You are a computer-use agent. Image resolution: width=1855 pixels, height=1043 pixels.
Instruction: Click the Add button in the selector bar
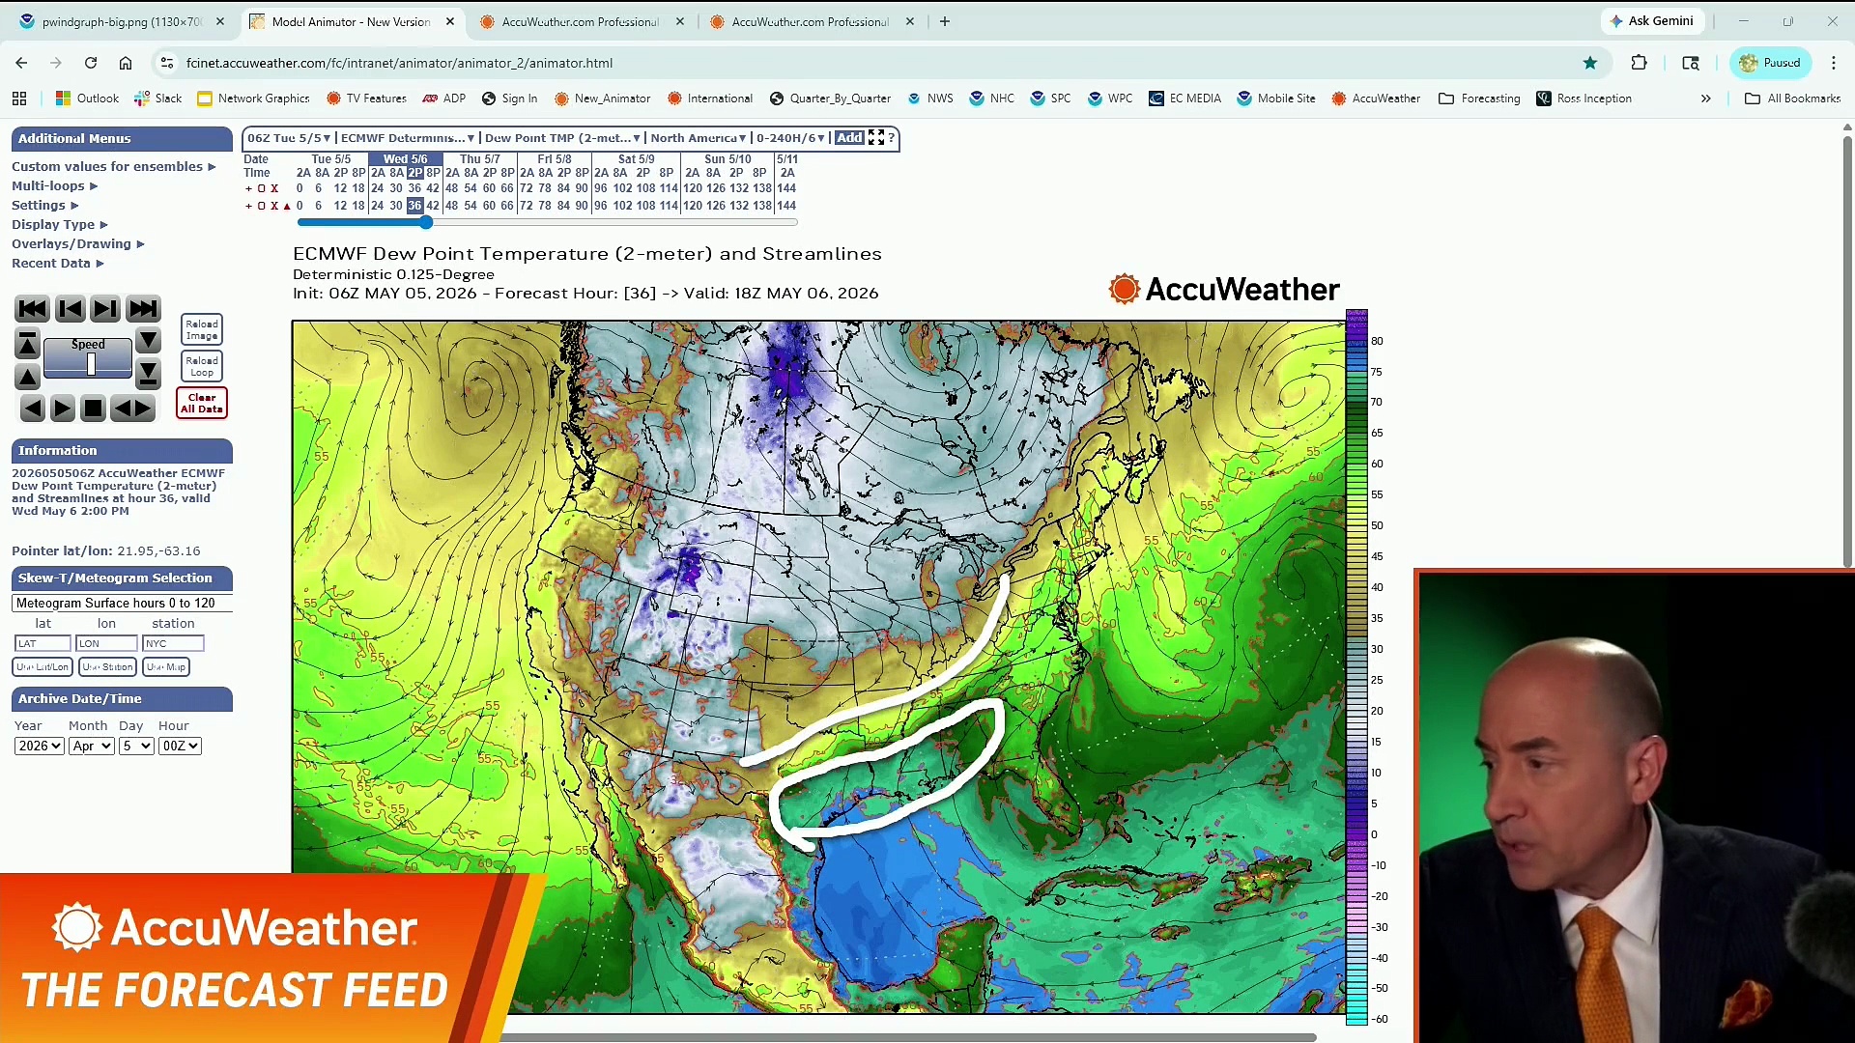point(849,138)
